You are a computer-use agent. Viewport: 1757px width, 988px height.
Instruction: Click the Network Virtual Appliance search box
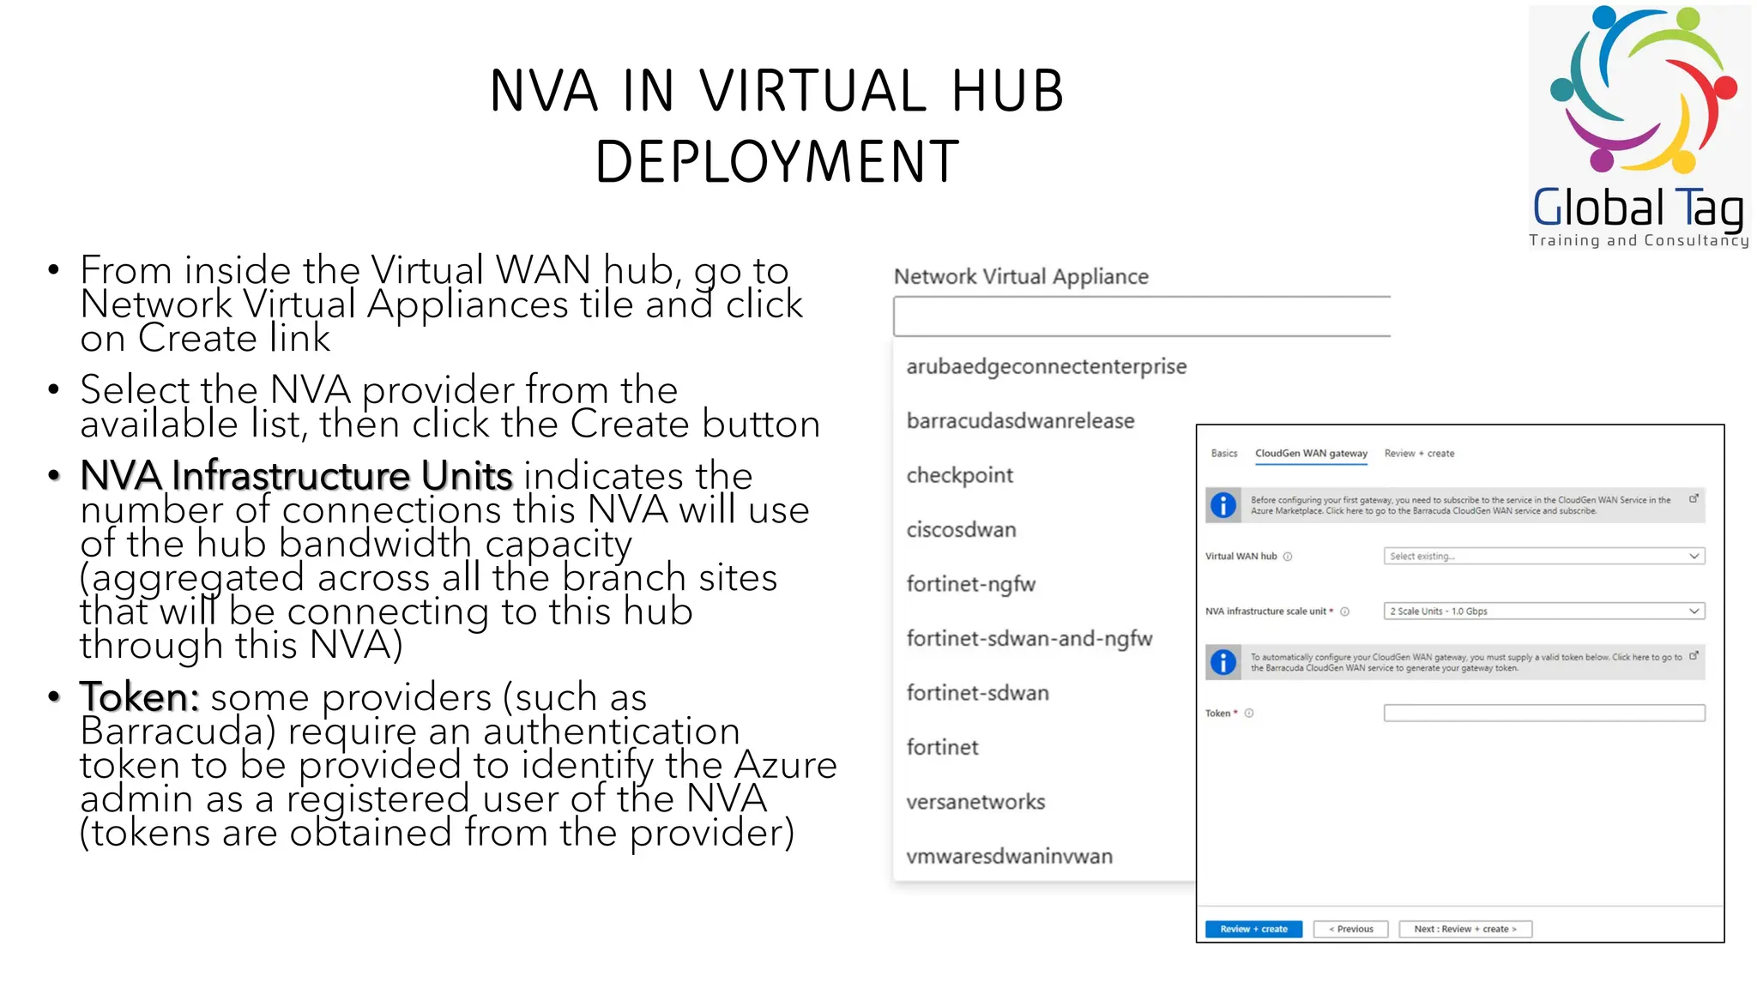click(1142, 316)
